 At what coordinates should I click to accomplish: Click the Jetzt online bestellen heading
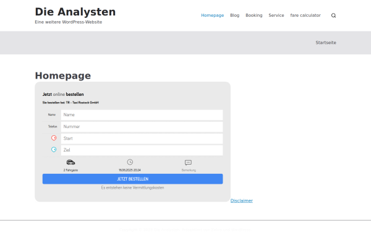coord(63,94)
